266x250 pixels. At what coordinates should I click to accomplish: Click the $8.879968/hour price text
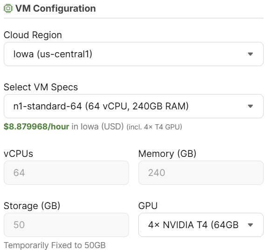[36, 127]
